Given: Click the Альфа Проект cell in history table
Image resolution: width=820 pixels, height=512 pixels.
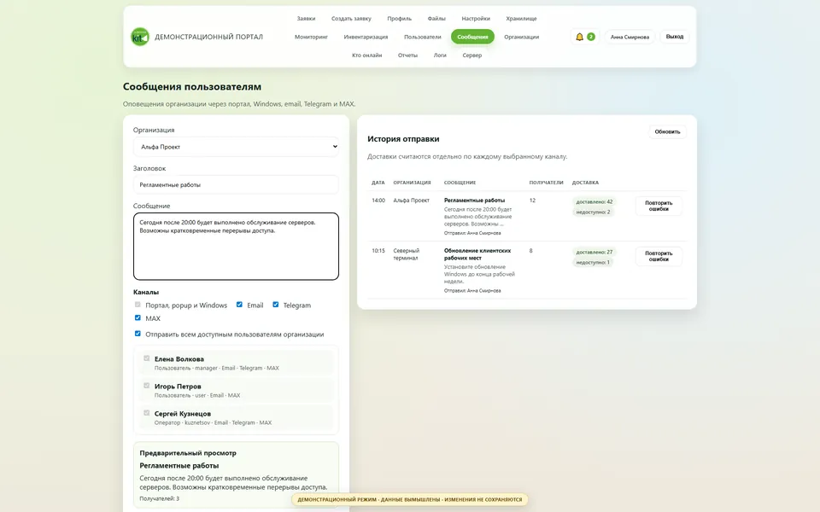Looking at the screenshot, I should point(411,200).
